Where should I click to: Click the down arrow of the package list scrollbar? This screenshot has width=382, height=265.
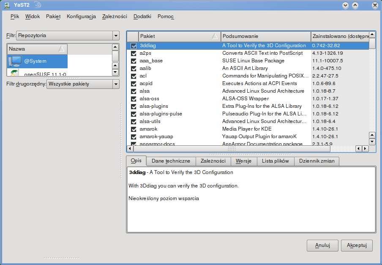click(x=372, y=142)
